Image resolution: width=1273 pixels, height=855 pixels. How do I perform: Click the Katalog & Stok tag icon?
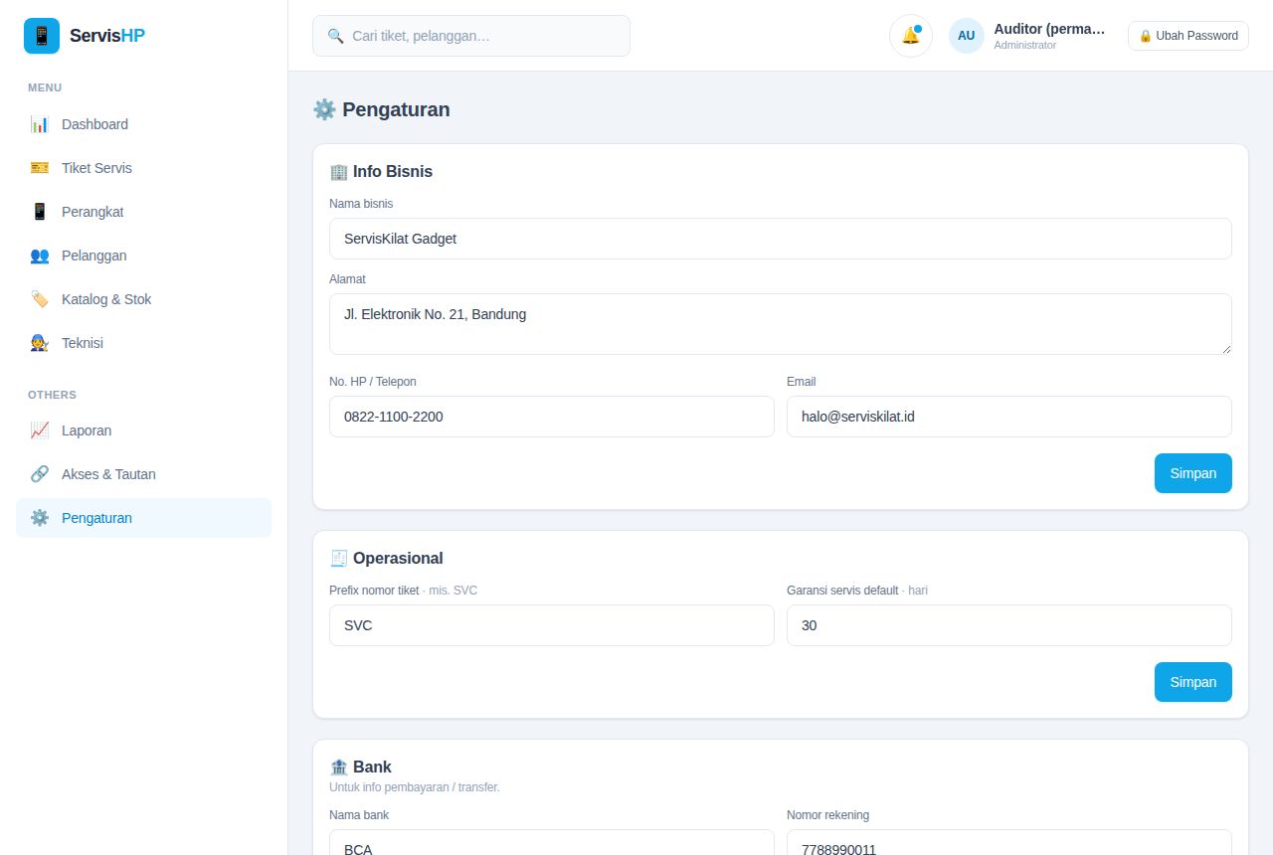tap(40, 299)
